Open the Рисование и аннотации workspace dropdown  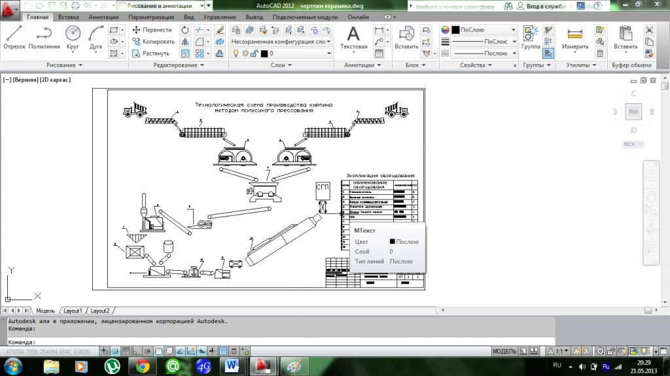click(161, 5)
